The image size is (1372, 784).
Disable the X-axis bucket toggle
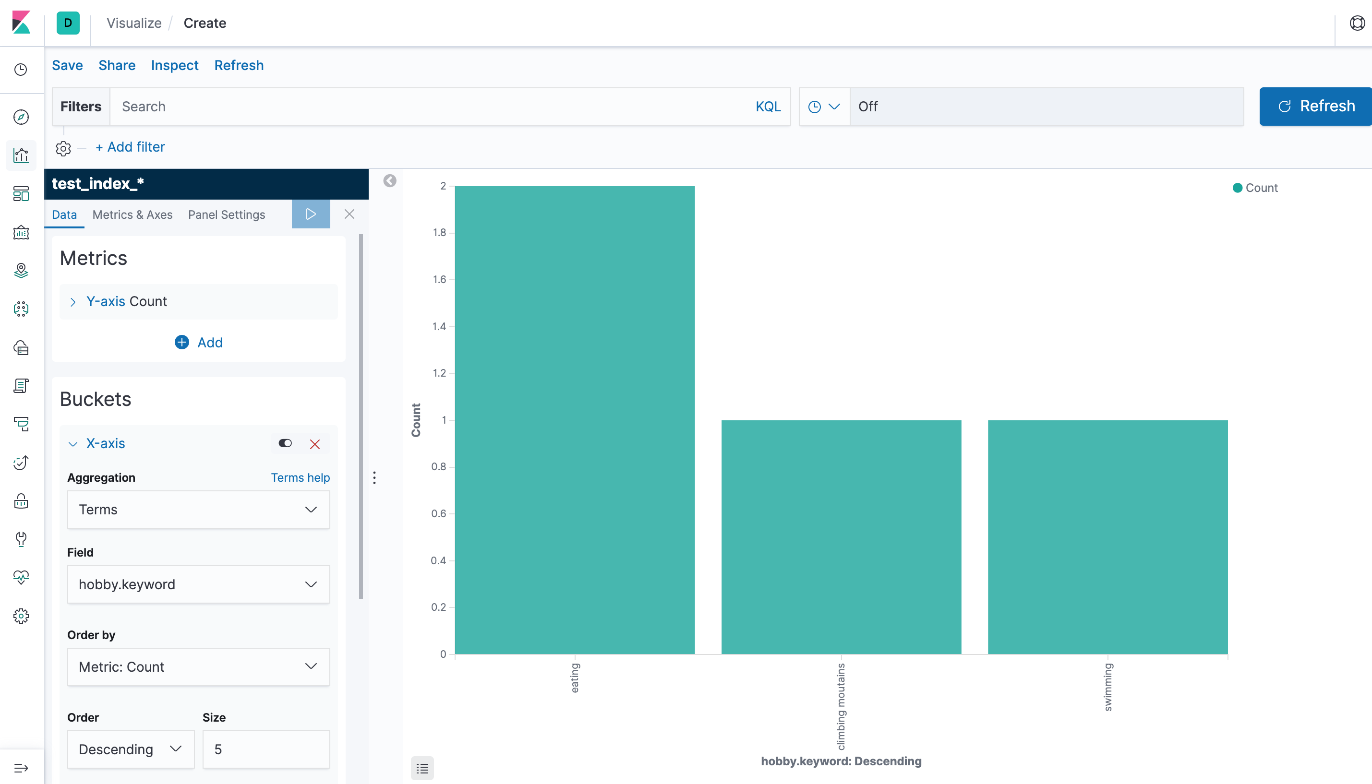(x=285, y=443)
